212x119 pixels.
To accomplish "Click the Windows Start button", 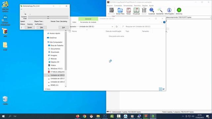I will point(3,116).
